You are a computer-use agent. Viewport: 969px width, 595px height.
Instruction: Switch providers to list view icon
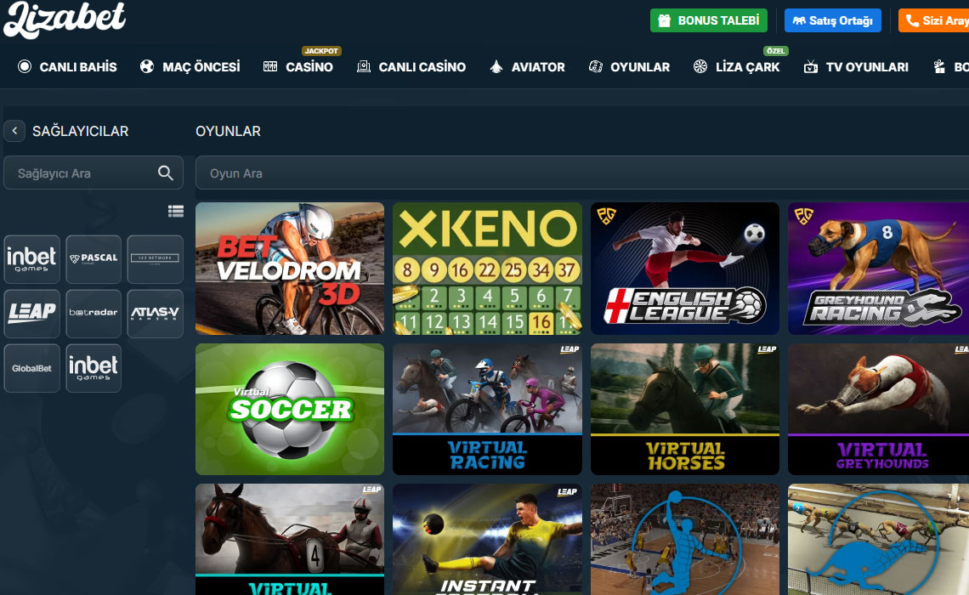pos(175,212)
